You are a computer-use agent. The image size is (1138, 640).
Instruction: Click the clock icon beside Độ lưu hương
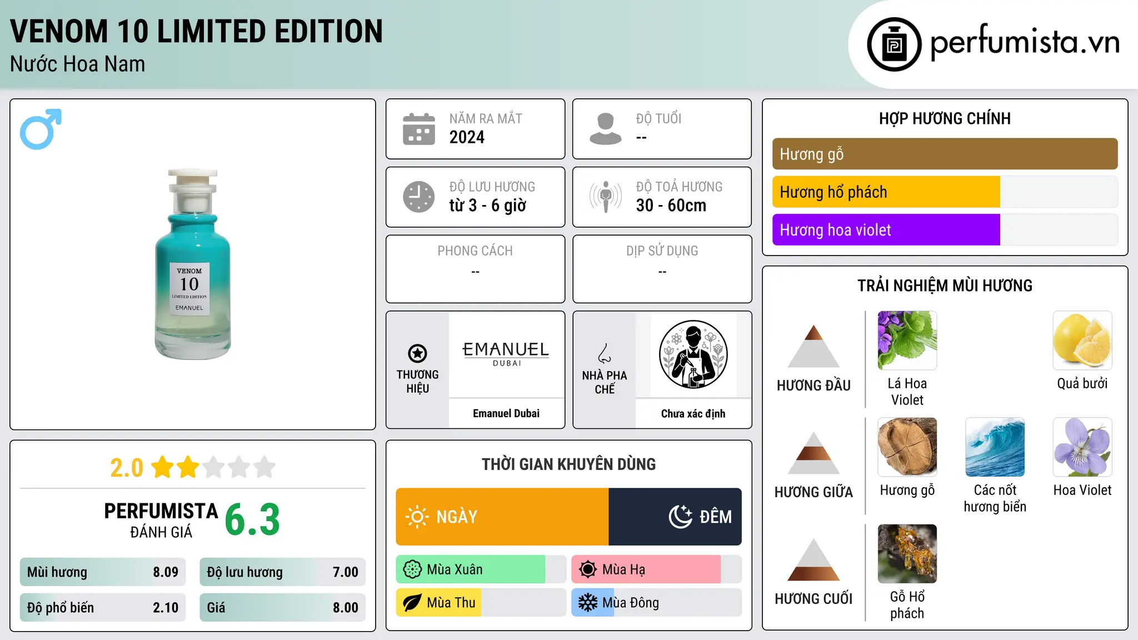coord(419,197)
